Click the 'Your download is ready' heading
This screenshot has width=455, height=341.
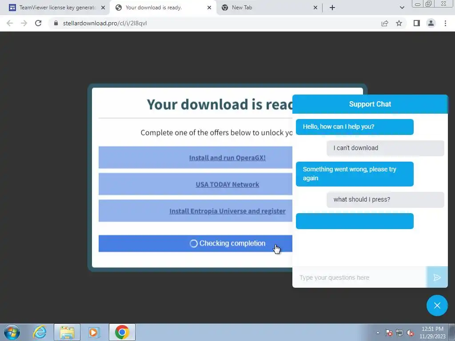click(x=220, y=104)
